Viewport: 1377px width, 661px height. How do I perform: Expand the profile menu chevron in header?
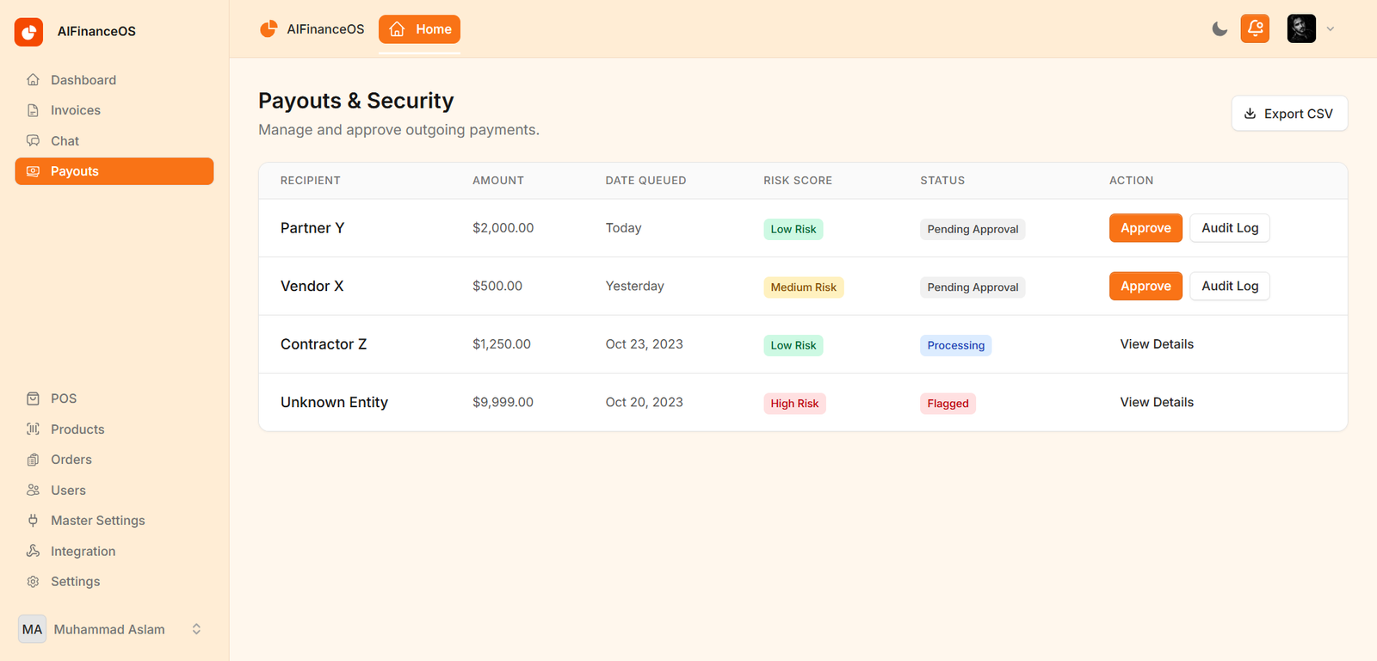tap(1331, 29)
